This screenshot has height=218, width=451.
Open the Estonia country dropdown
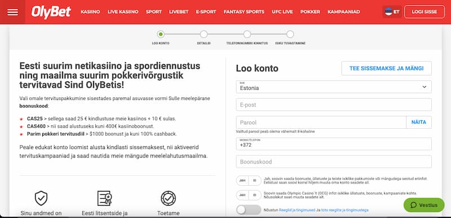coord(334,86)
